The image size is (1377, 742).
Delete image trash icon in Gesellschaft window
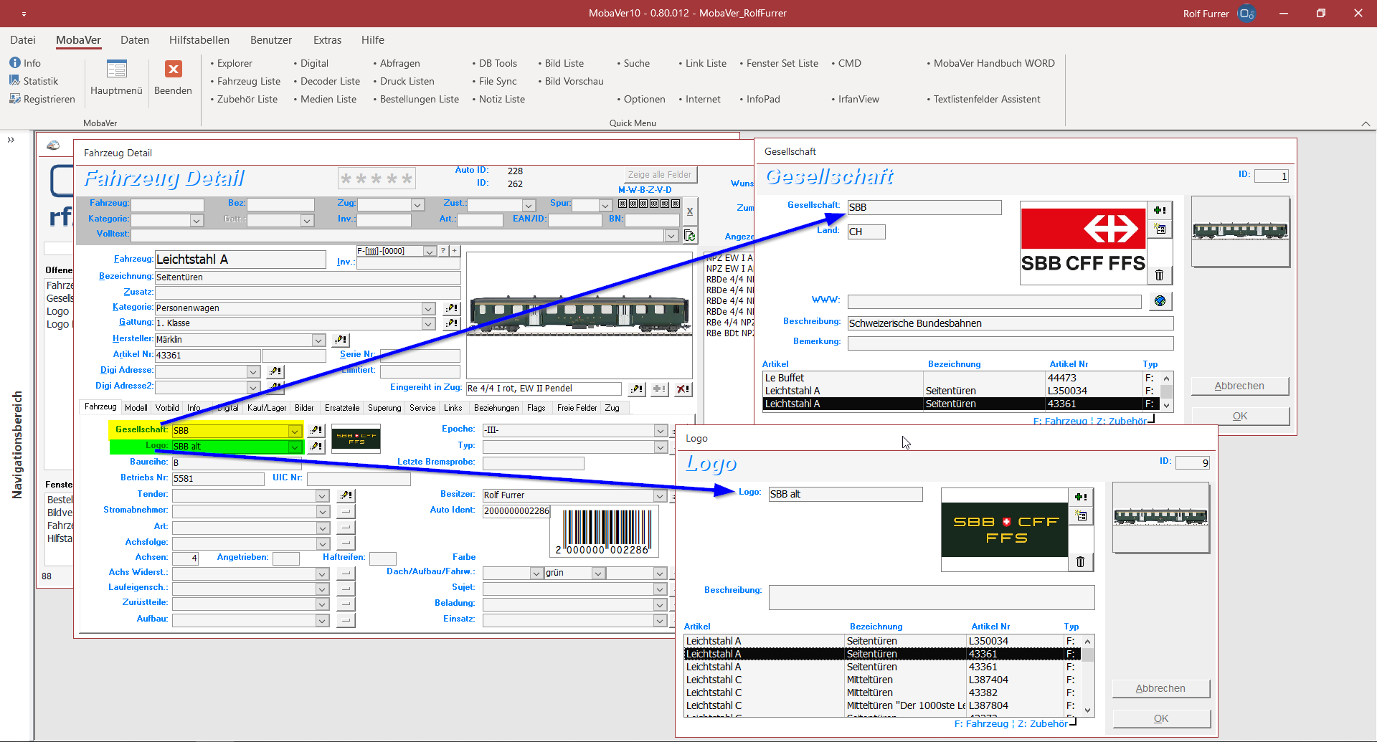click(1160, 275)
